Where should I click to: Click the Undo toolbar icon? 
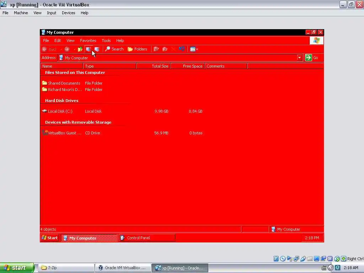(x=182, y=49)
